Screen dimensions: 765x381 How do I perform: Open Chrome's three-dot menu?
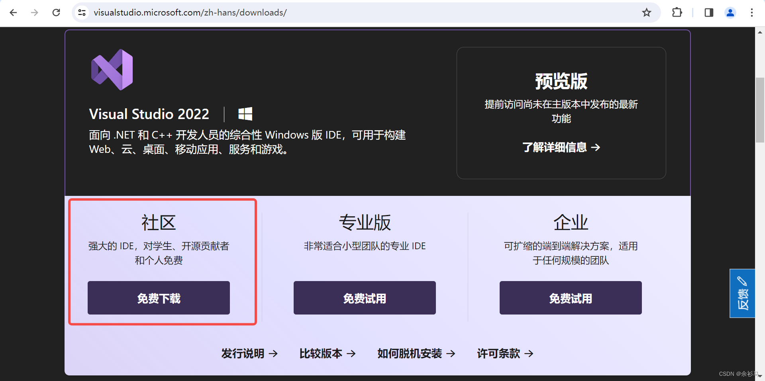[x=752, y=13]
